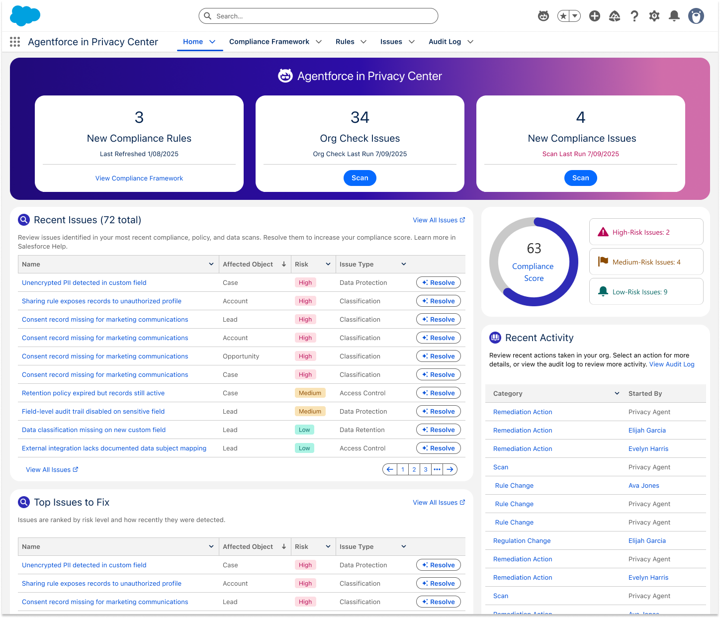Open the Help question mark icon

[634, 16]
